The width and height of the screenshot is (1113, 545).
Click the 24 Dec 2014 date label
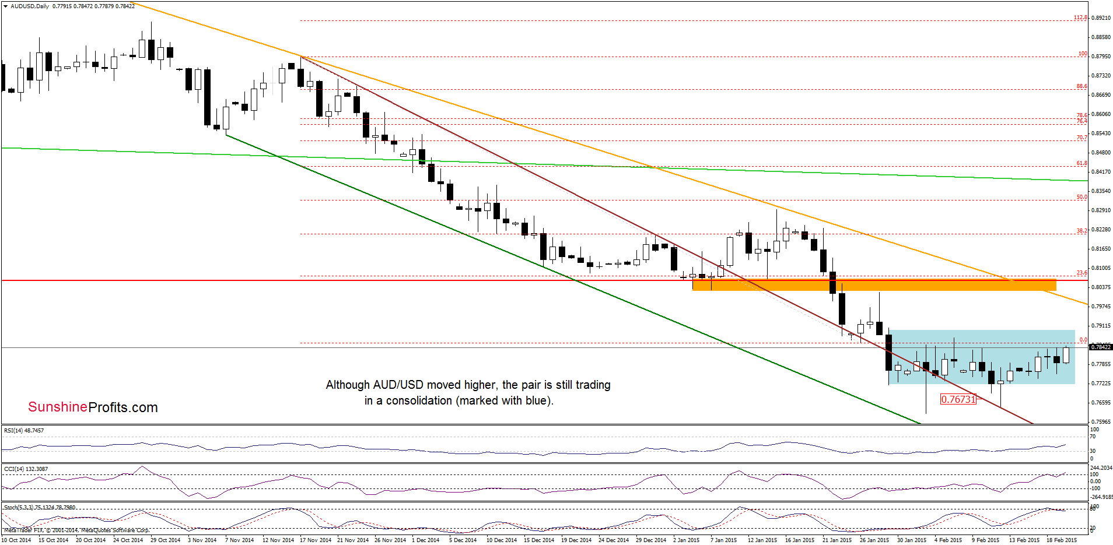tap(614, 540)
